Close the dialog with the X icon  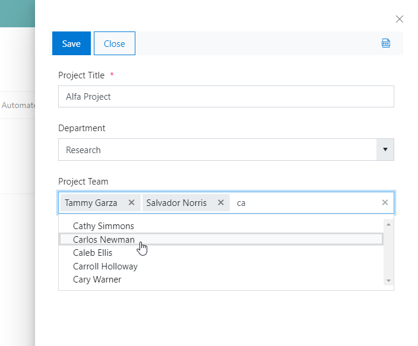[x=400, y=19]
